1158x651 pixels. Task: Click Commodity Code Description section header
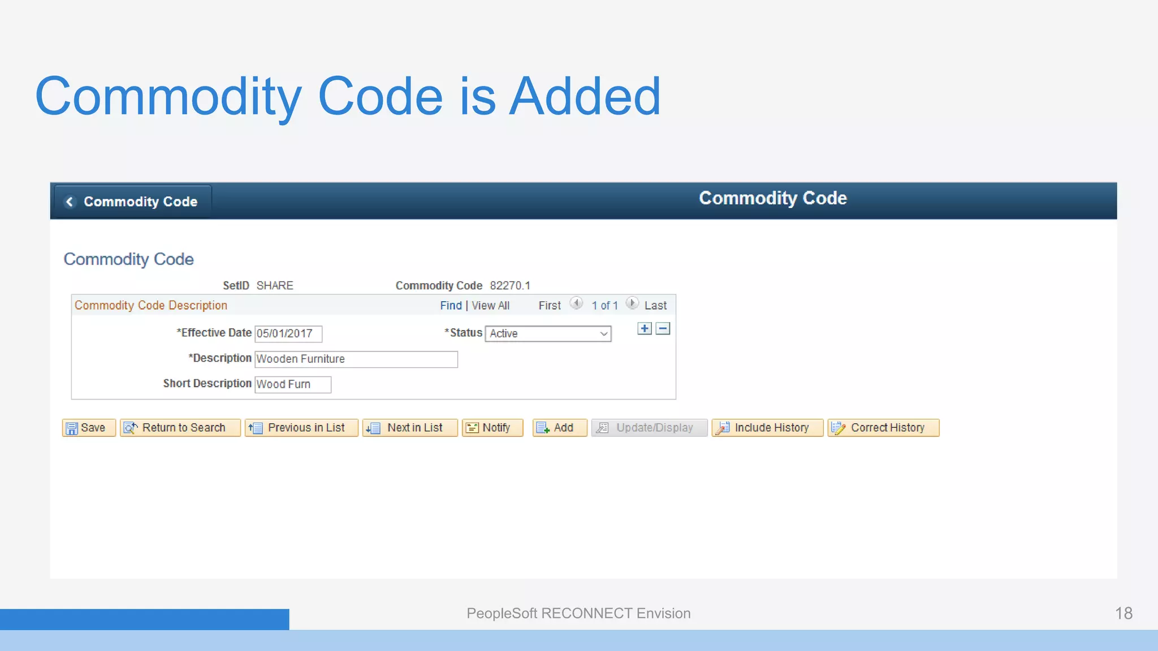point(151,305)
